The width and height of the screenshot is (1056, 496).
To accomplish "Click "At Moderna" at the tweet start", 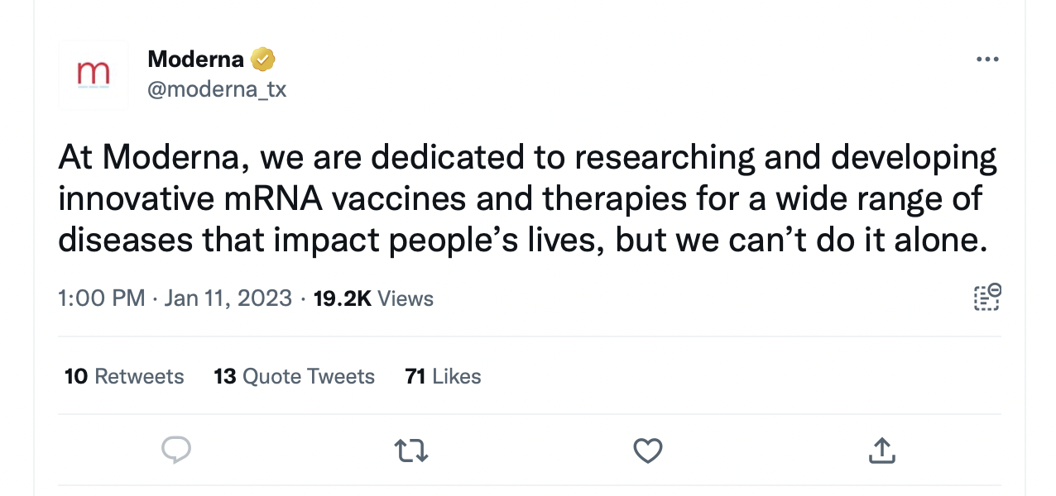I will point(149,158).
